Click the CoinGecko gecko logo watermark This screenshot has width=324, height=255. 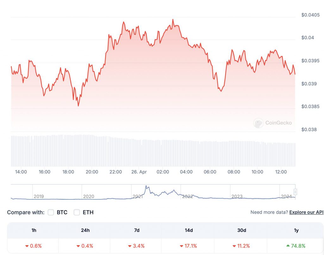[259, 123]
